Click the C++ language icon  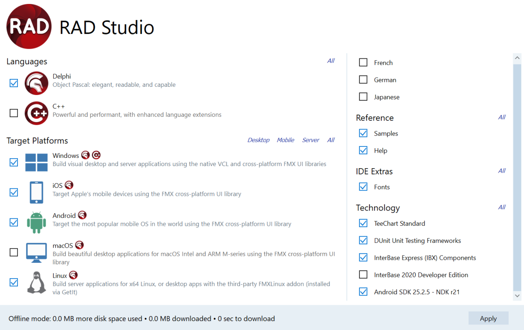36,113
